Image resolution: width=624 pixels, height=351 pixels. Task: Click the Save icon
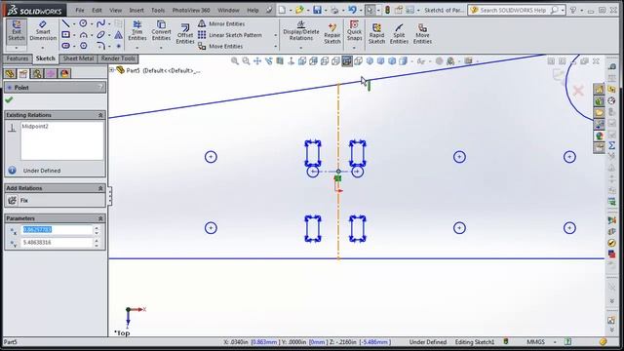point(317,10)
